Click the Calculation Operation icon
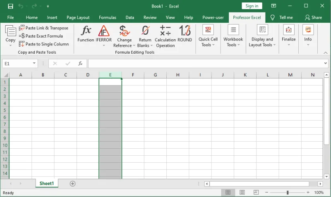The height and width of the screenshot is (197, 331). click(165, 31)
